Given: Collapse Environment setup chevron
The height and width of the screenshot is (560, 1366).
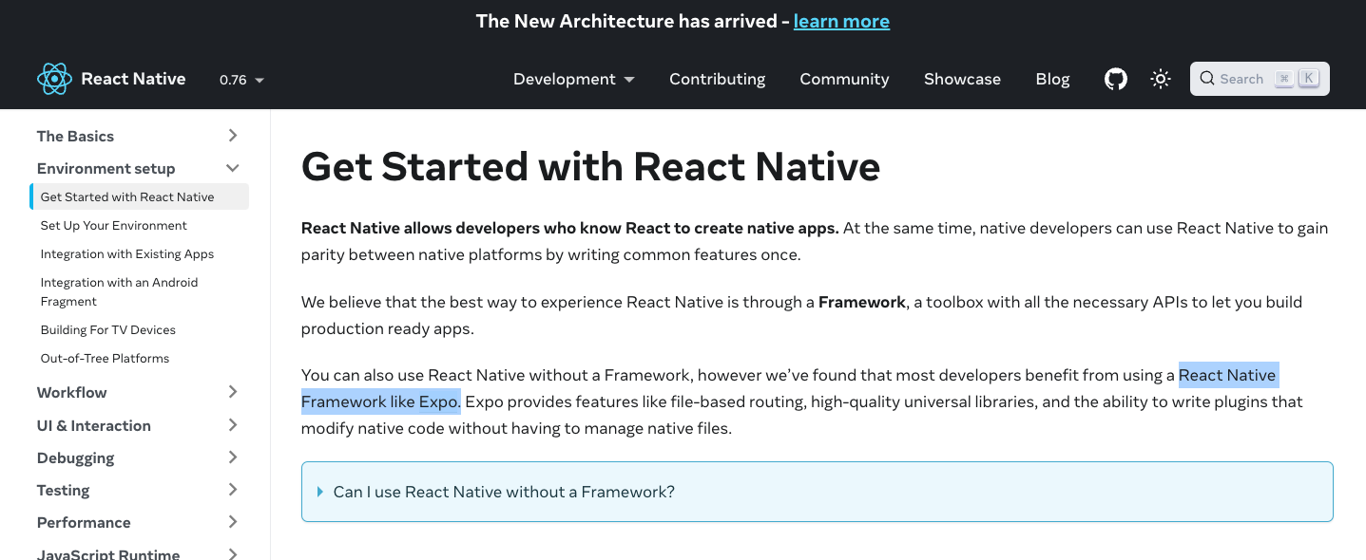Looking at the screenshot, I should click(x=233, y=168).
